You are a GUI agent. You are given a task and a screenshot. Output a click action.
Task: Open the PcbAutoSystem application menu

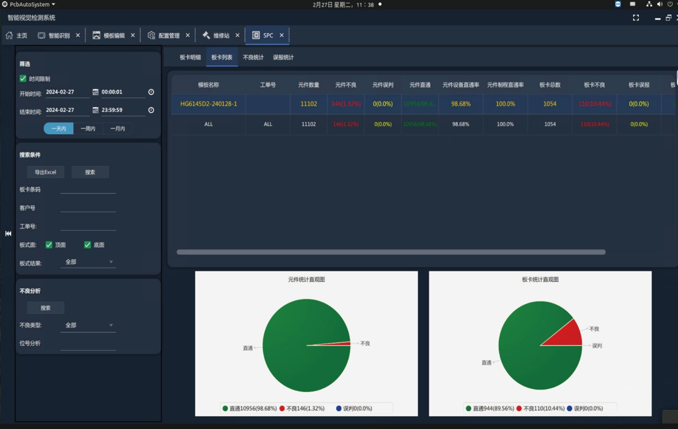28,4
